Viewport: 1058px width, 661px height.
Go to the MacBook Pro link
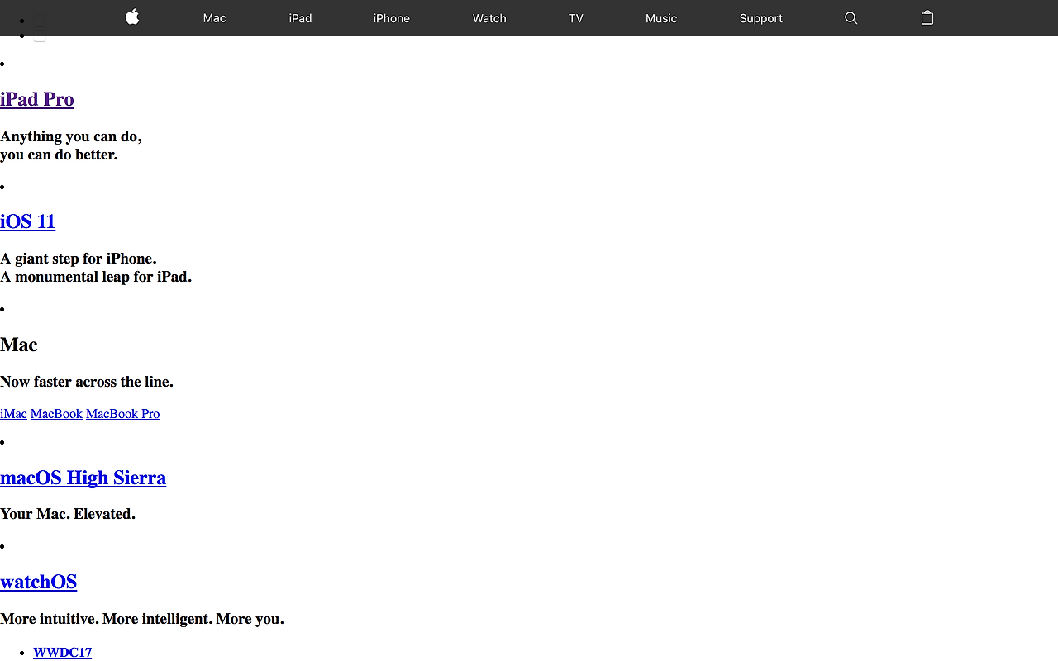tap(122, 414)
